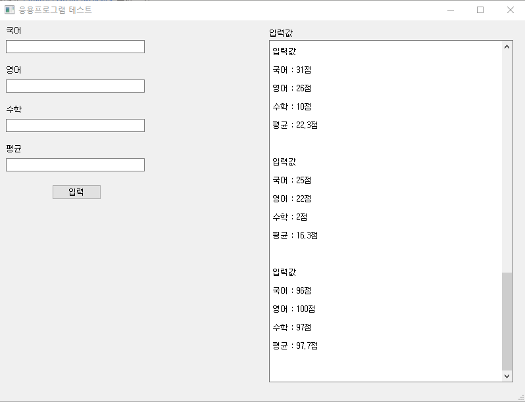This screenshot has width=525, height=402.
Task: Click the line '수학 : 97점'
Action: (x=292, y=328)
